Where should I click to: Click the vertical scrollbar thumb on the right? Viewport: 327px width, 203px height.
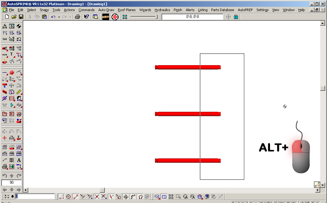pyautogui.click(x=322, y=88)
